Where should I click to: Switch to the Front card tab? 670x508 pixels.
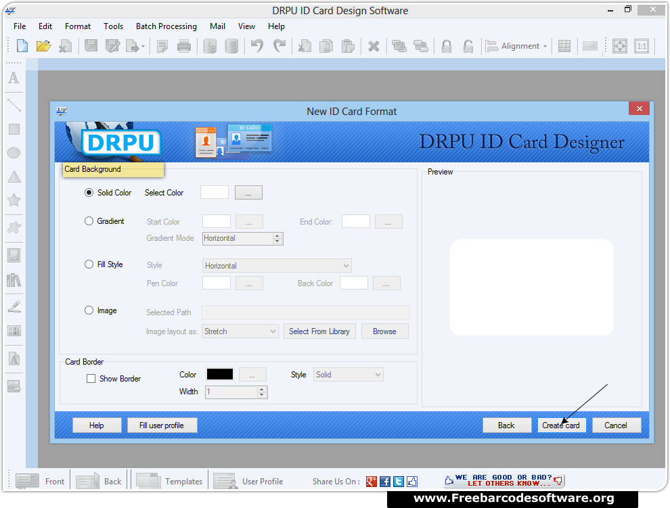point(41,482)
